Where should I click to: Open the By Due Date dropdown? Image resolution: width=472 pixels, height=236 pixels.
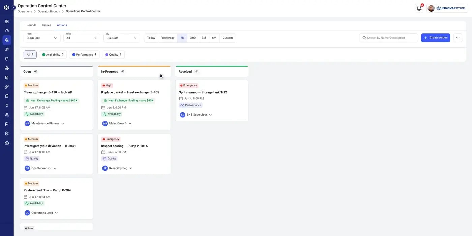pyautogui.click(x=121, y=38)
